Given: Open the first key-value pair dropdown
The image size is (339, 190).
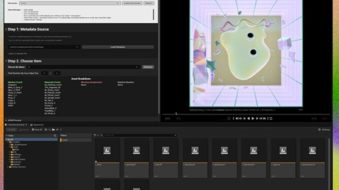Looking at the screenshot, I should click(44, 73).
